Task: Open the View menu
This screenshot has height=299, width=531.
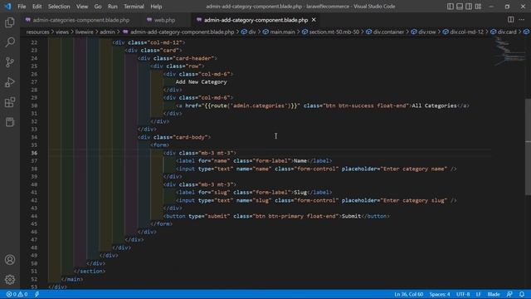Action: click(82, 7)
